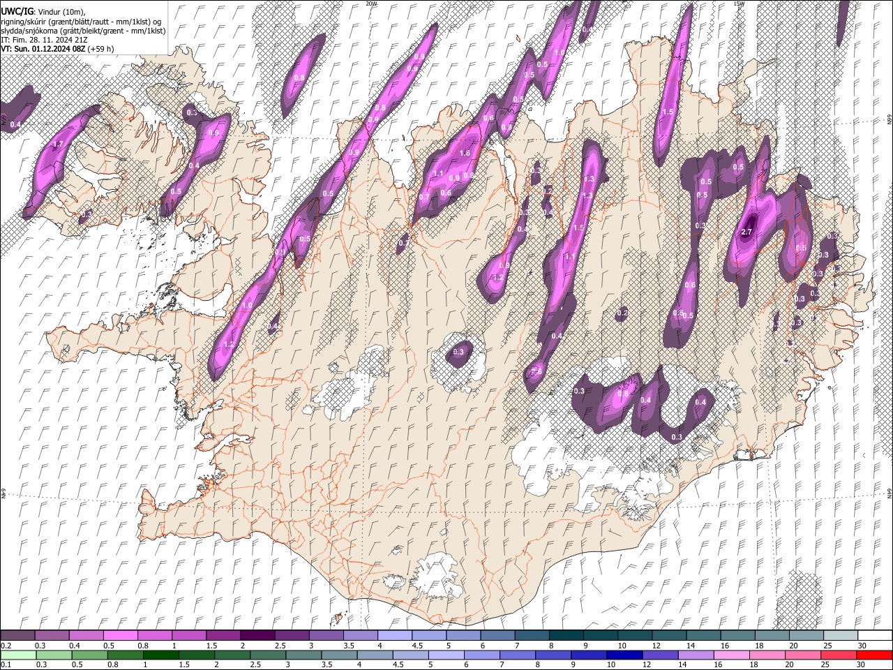Click the darkest green rain swatch starting at 1
The image size is (893, 670).
click(160, 655)
